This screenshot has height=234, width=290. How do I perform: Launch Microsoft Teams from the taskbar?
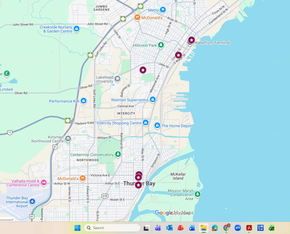(x=158, y=228)
